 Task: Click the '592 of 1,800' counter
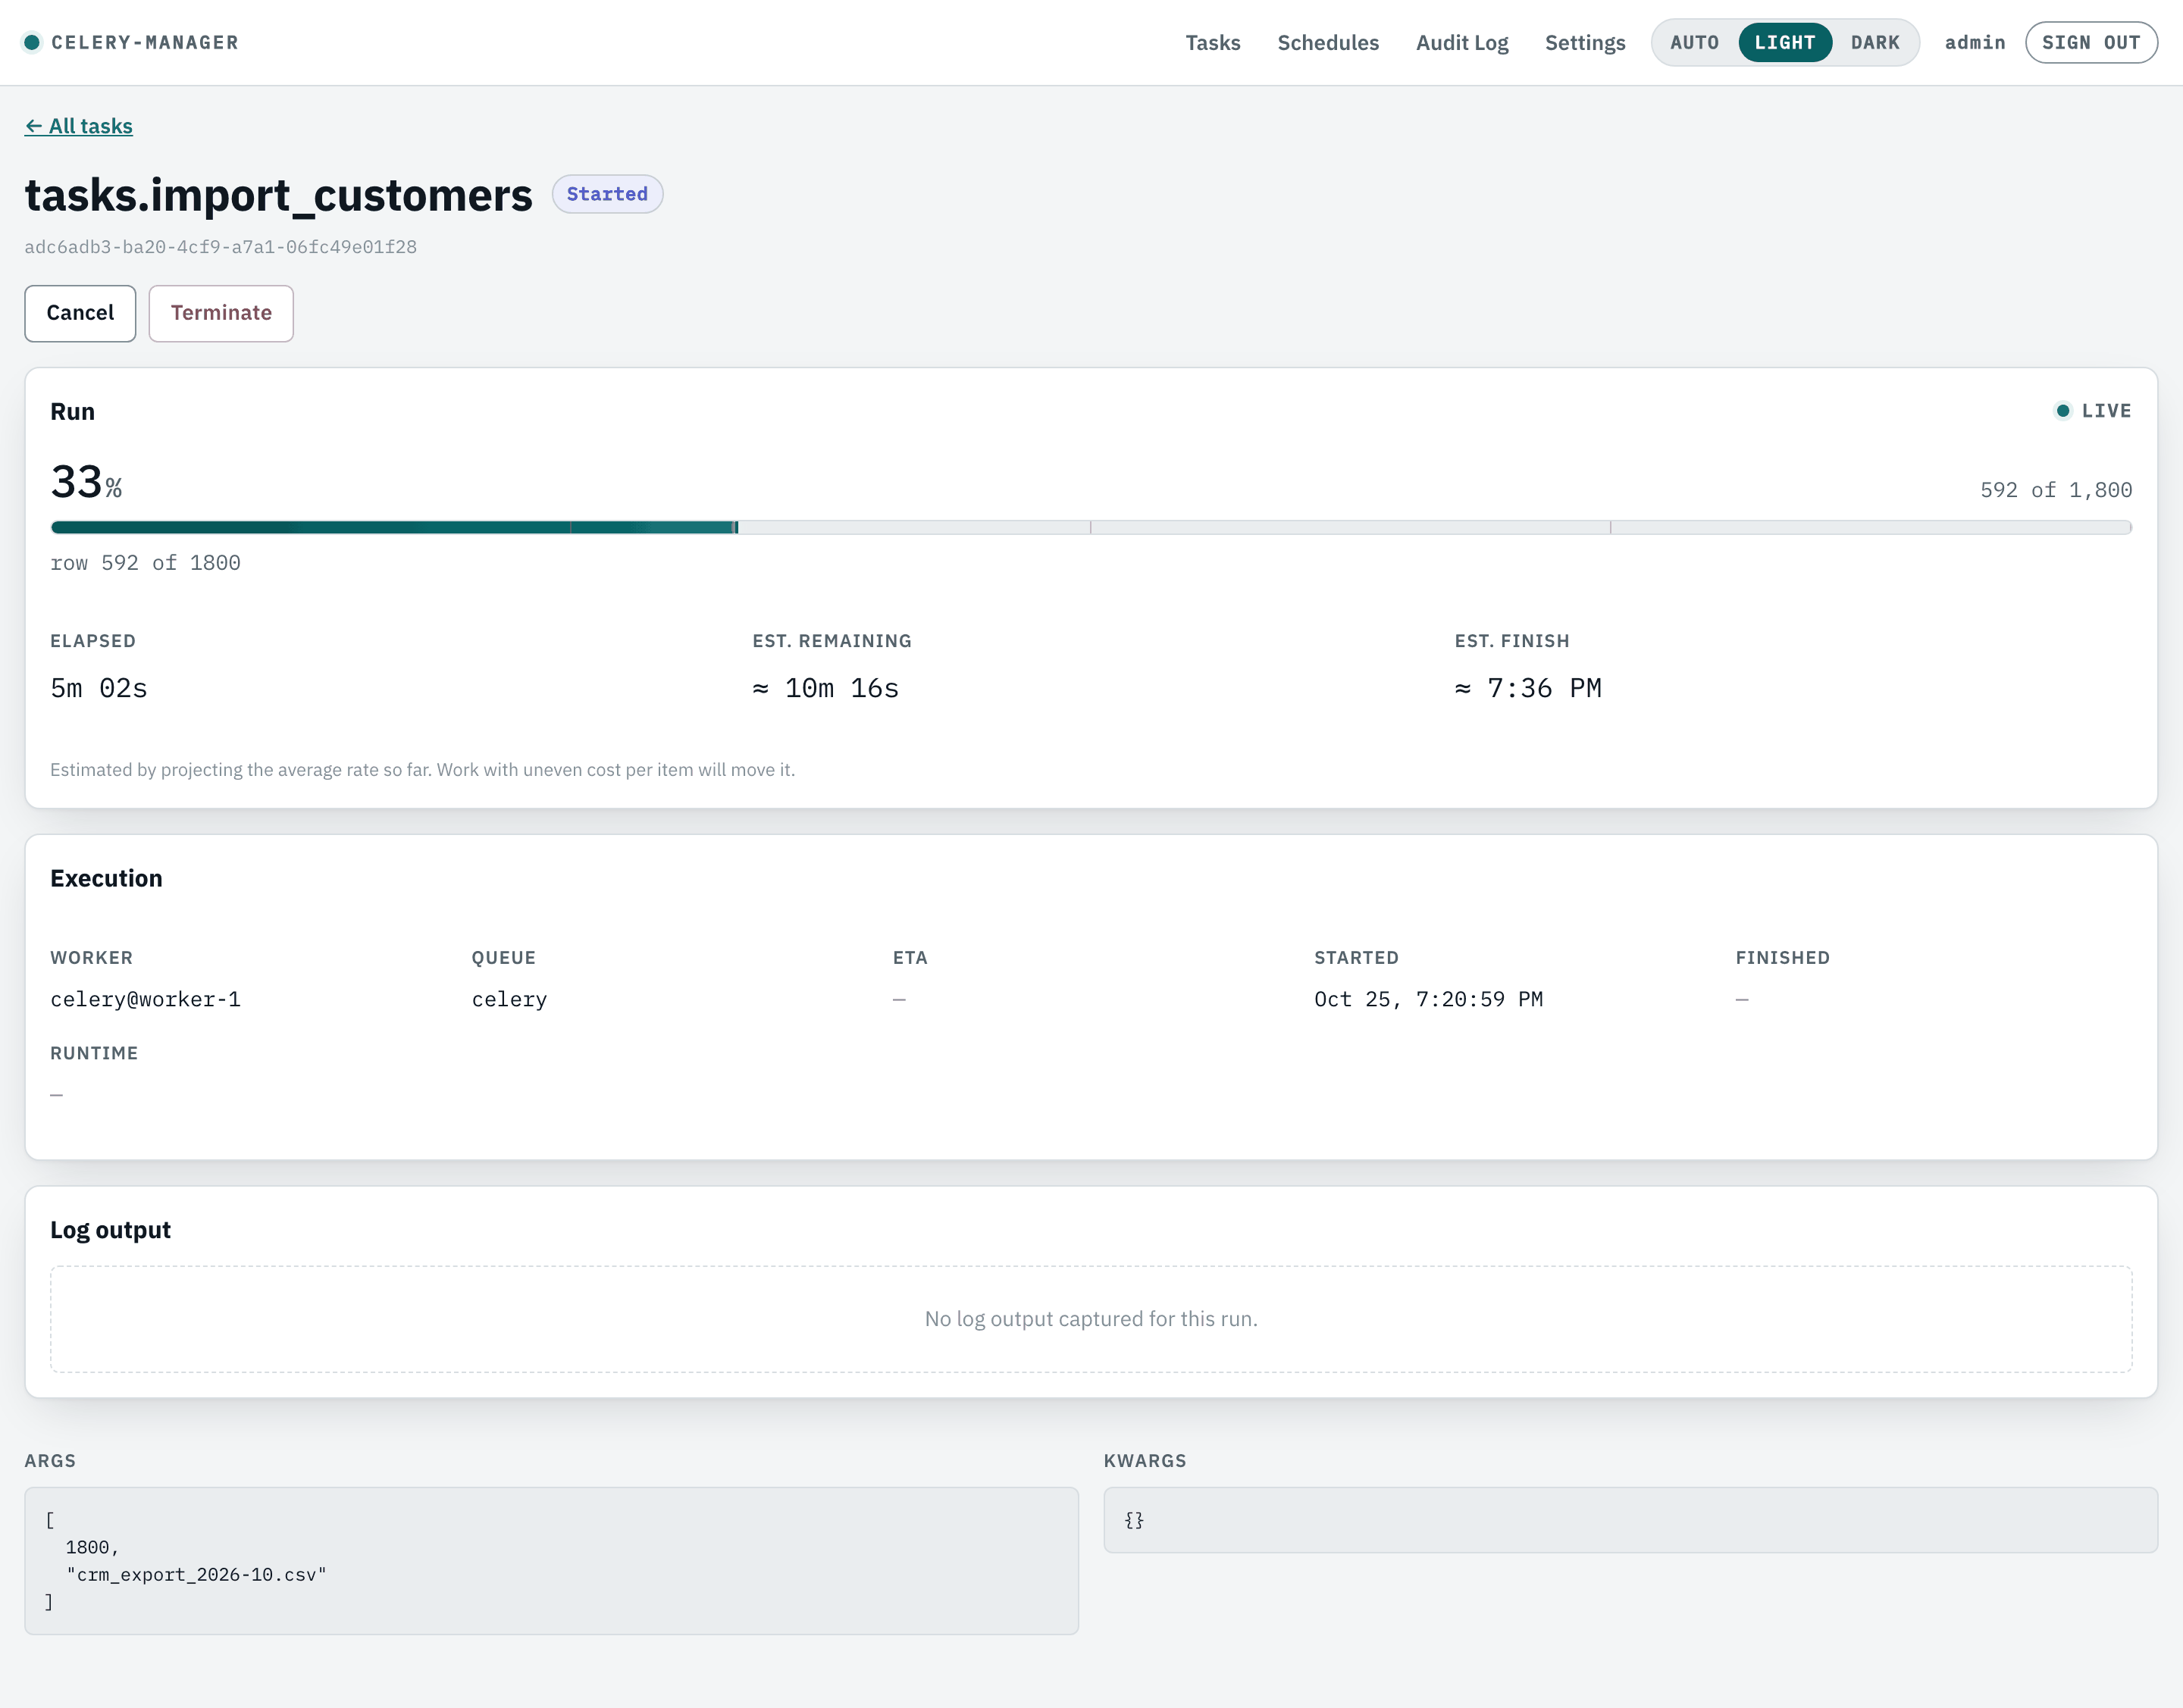(x=2056, y=490)
